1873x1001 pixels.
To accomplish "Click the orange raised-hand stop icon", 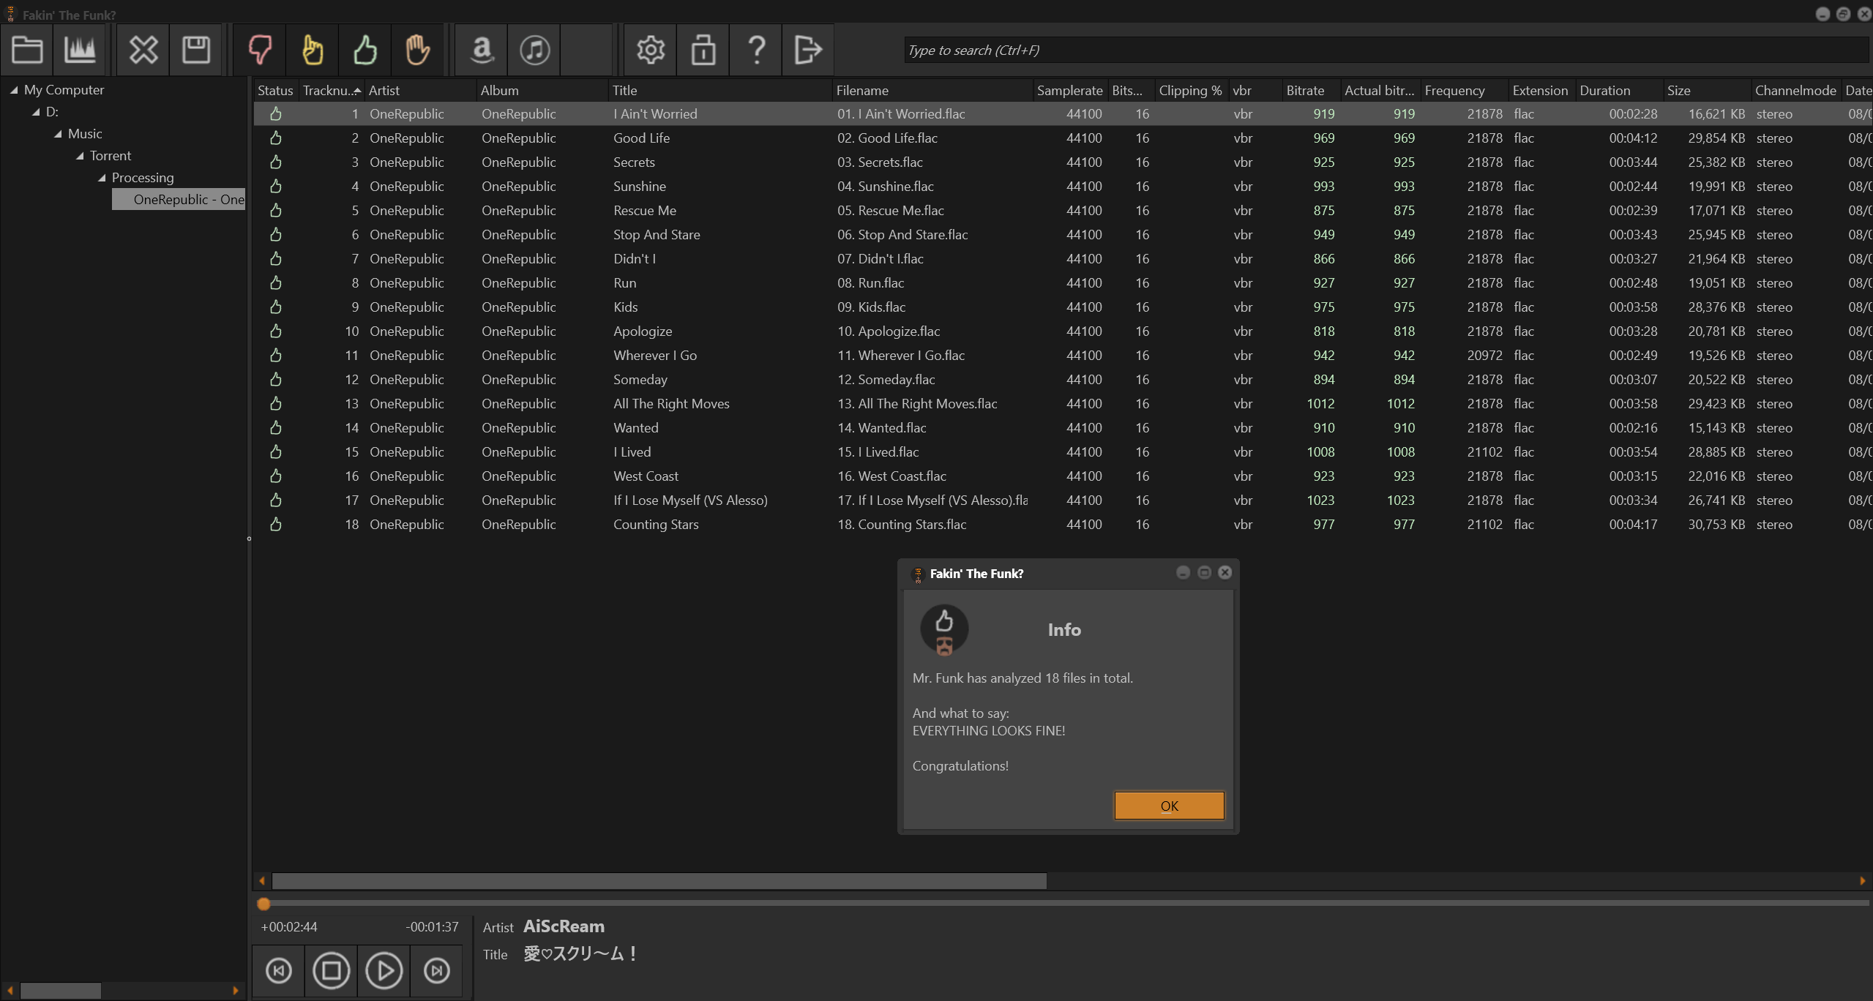I will (x=418, y=50).
